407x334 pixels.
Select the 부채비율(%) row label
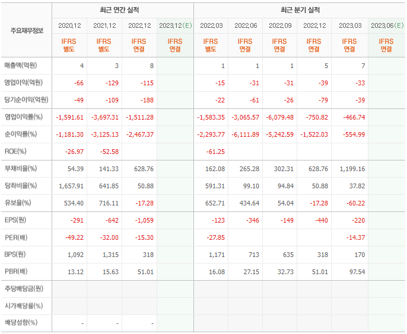coord(21,169)
